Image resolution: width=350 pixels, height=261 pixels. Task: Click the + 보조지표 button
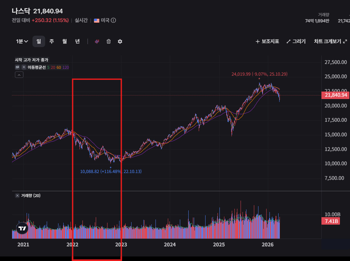pos(267,42)
